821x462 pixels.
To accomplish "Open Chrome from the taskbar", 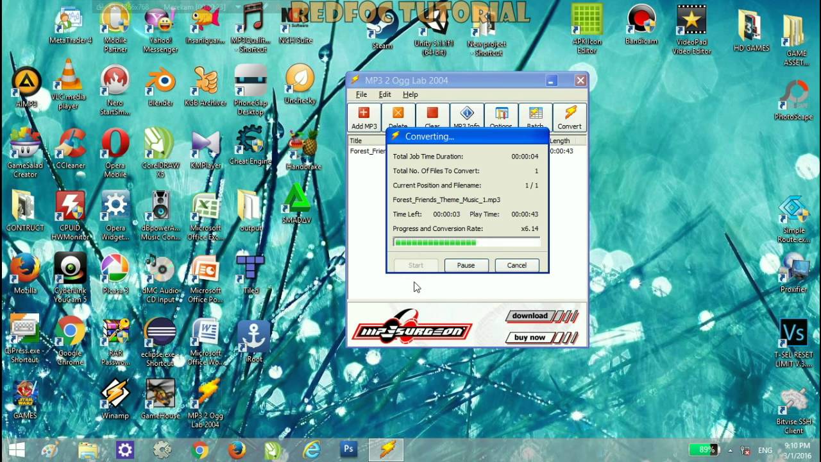I will pyautogui.click(x=199, y=449).
